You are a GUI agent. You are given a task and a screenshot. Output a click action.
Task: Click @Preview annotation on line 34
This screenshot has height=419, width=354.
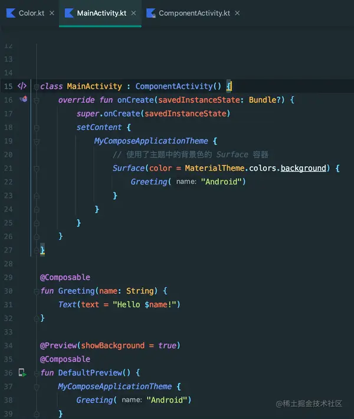58,346
